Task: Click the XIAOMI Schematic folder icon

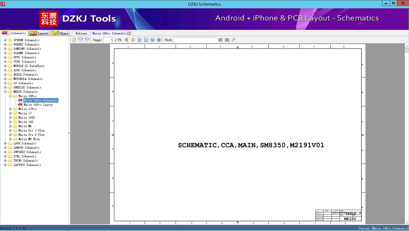Action: tap(10, 53)
